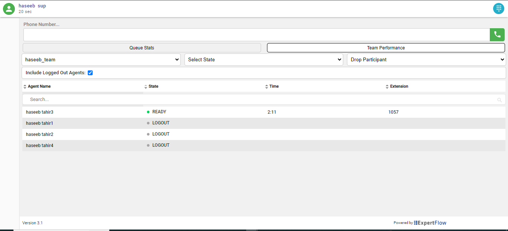Image resolution: width=508 pixels, height=231 pixels.
Task: Uncheck Include Logged Out Agents checkbox
Action: pyautogui.click(x=90, y=73)
